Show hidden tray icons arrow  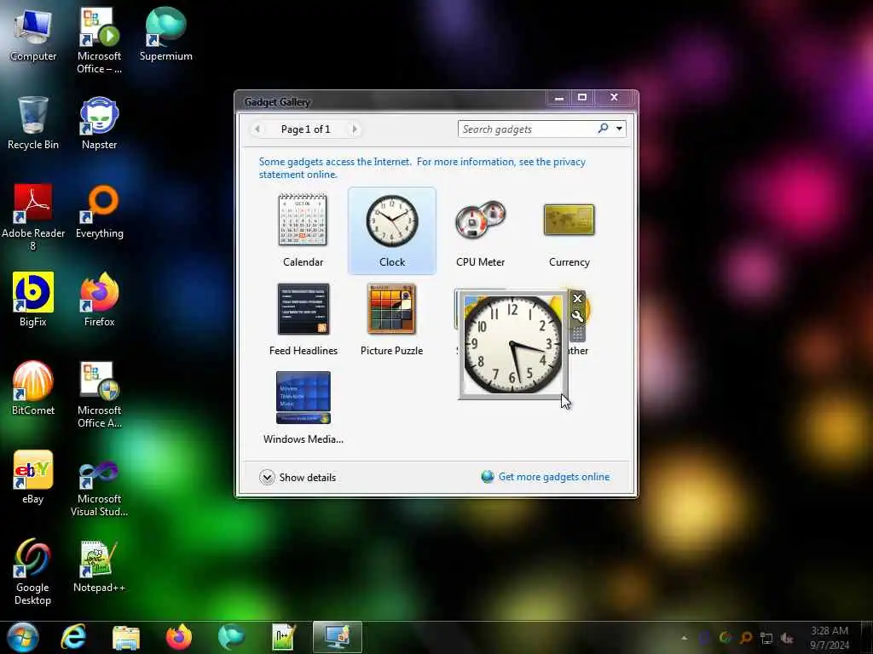coord(685,638)
